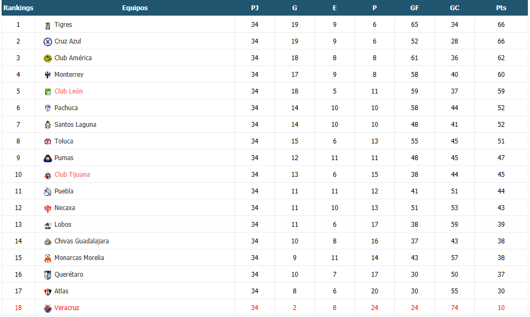Click the Pumas crest icon

point(48,158)
